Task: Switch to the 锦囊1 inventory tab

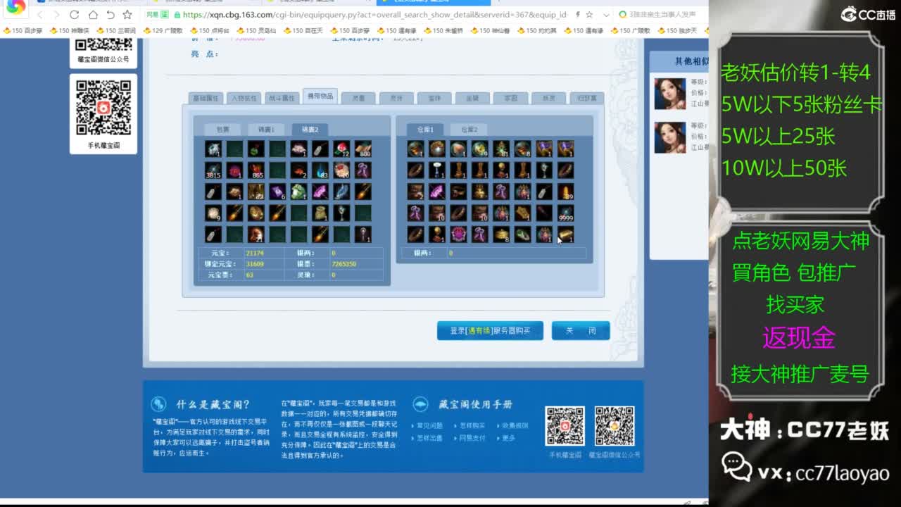Action: [x=266, y=130]
